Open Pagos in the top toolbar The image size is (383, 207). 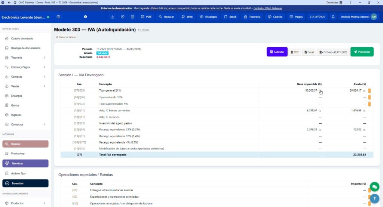296,17
